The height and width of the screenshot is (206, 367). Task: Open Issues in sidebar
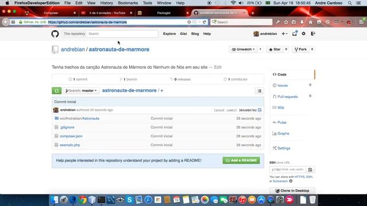pos(283,85)
